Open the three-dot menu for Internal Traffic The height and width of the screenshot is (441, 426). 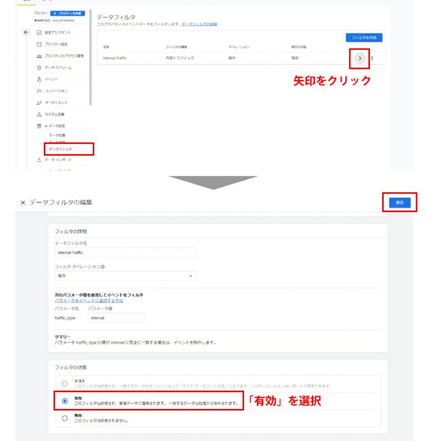click(372, 58)
